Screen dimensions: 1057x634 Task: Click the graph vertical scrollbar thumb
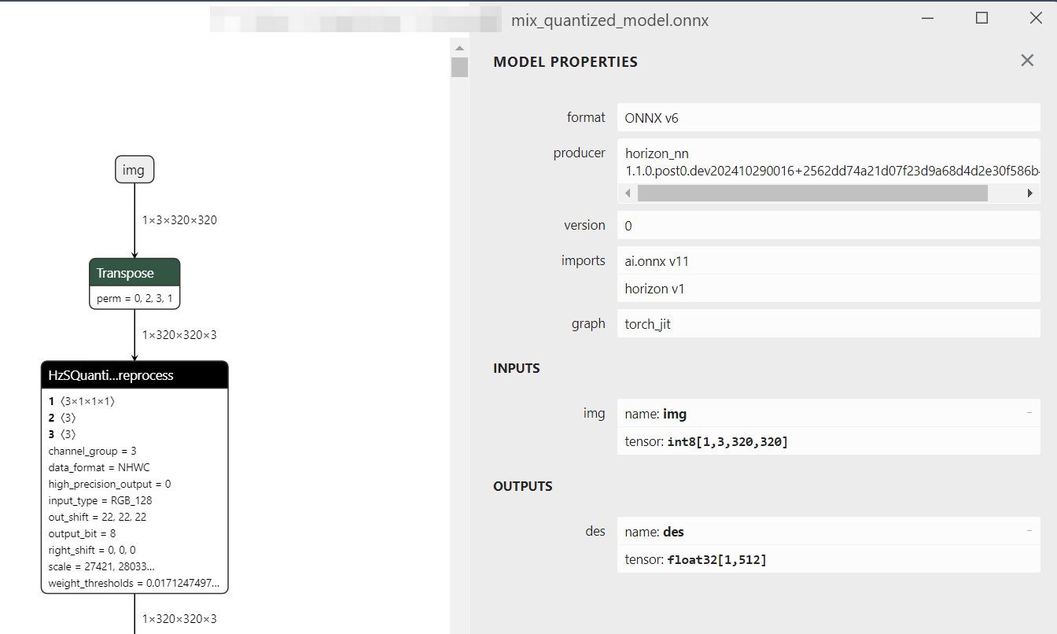459,67
